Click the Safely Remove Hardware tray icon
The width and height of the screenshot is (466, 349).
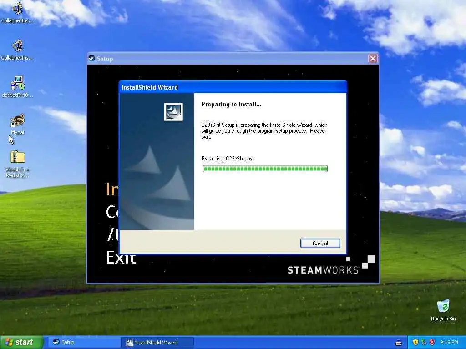coord(424,342)
